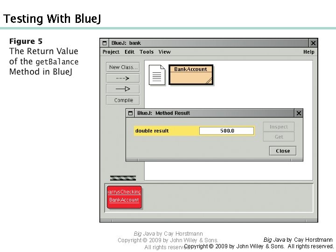The height and width of the screenshot is (252, 336).
Task: Click the 500.0 result value field
Action: (226, 131)
